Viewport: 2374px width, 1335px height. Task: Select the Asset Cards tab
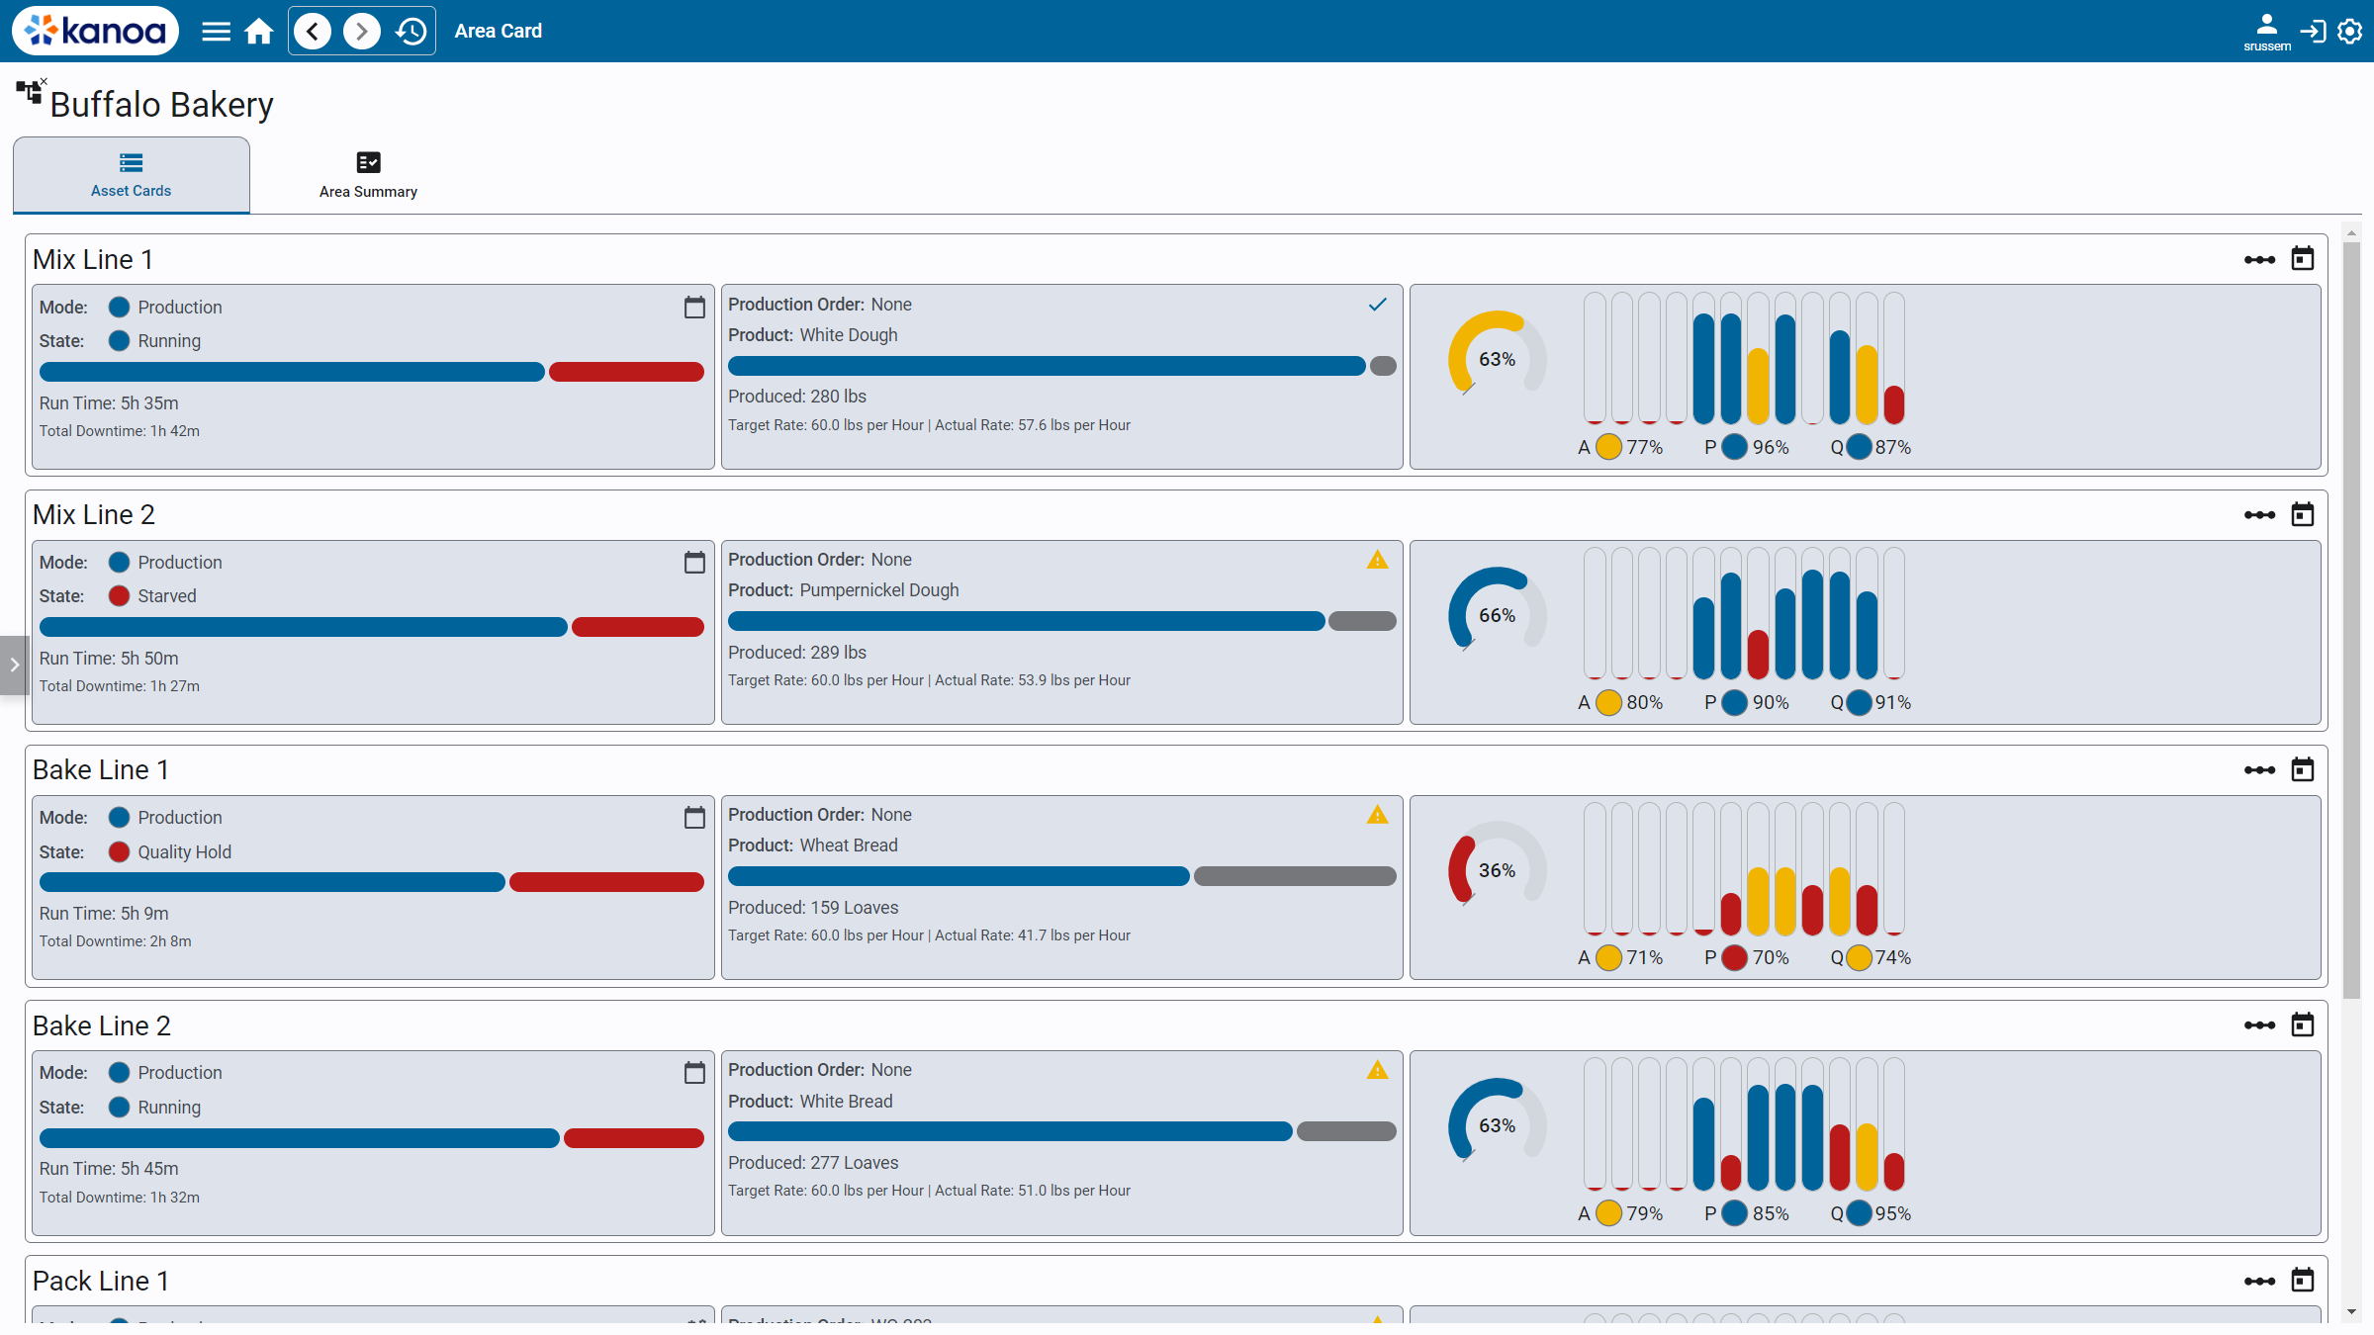tap(131, 175)
